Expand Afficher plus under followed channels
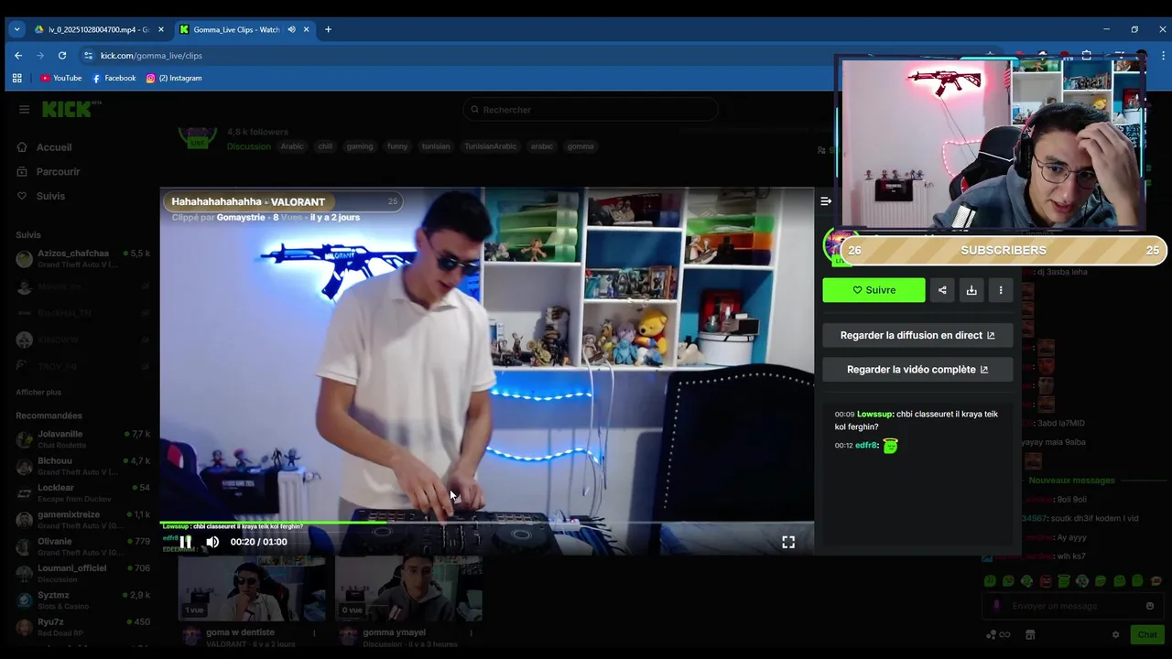The image size is (1172, 659). pos(38,392)
